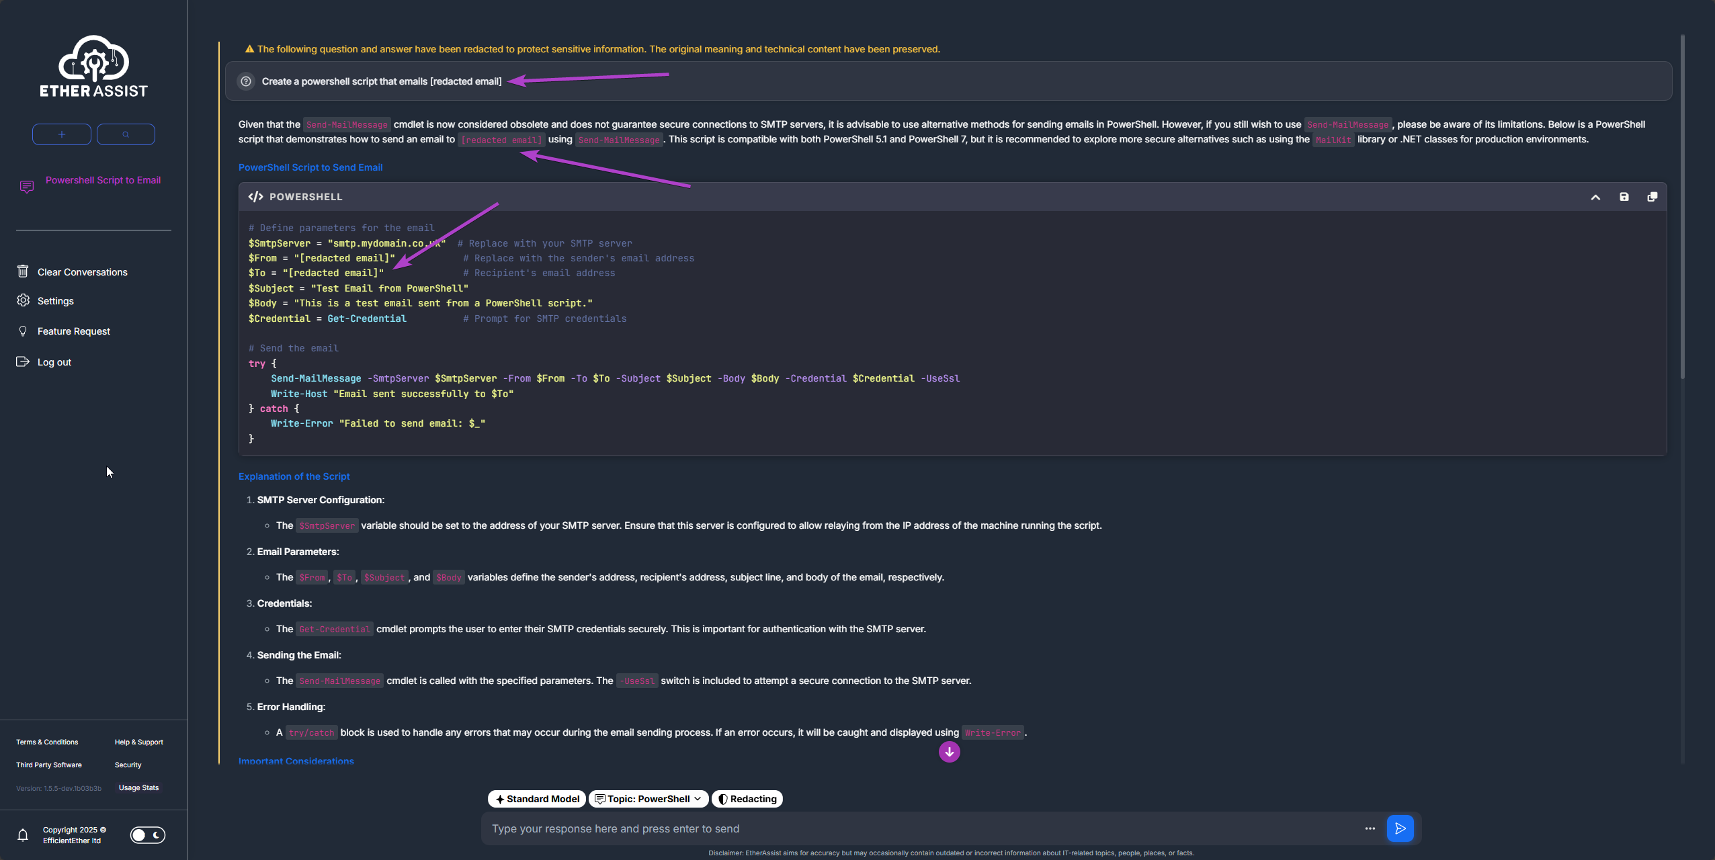Click the Write-Error inline code tag

pos(993,733)
